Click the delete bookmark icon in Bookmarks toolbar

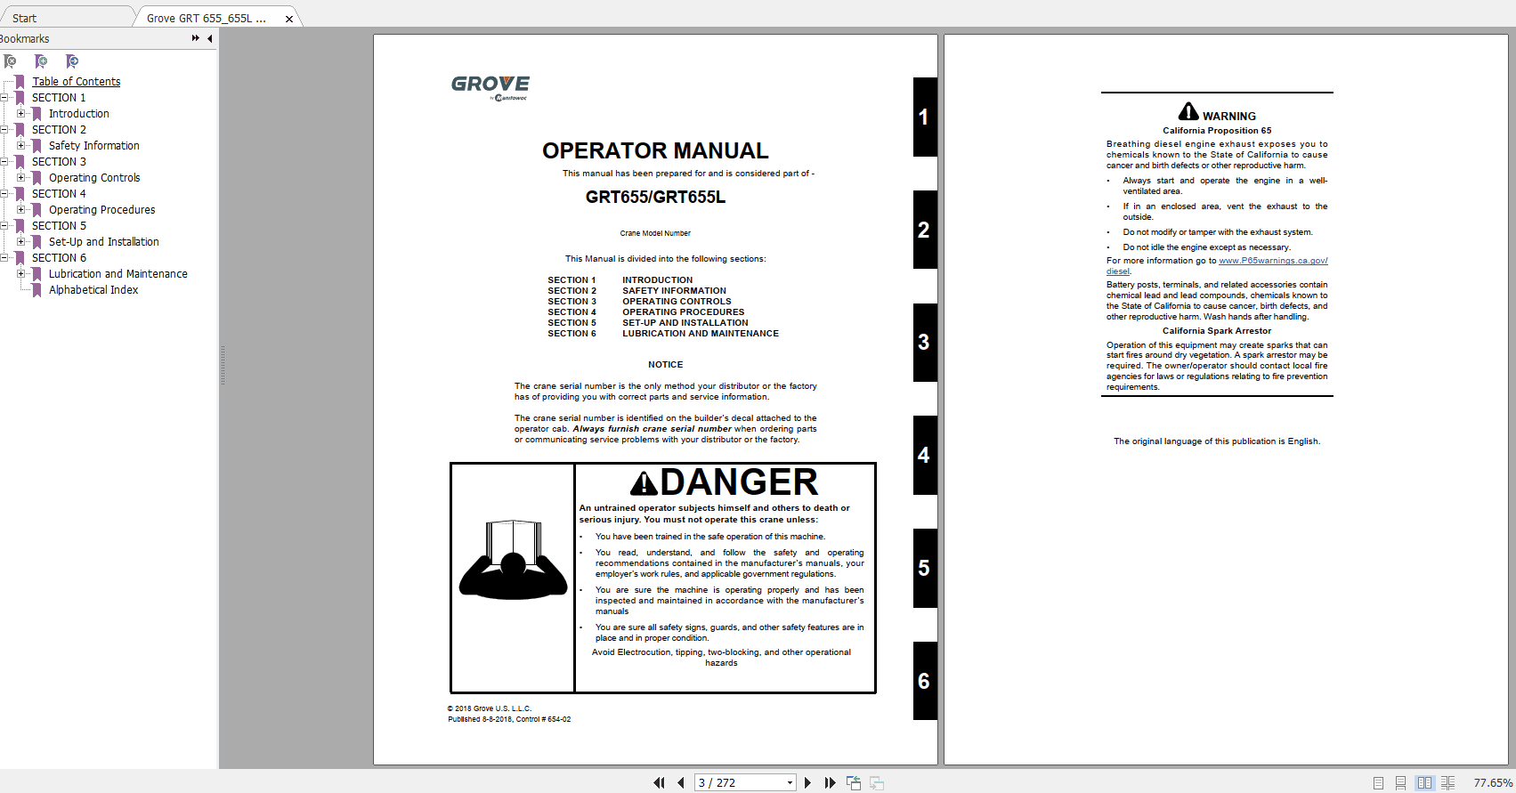click(10, 61)
